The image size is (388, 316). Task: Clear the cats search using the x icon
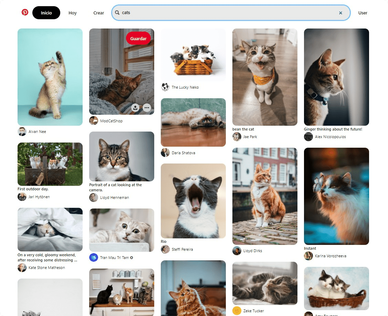(x=340, y=13)
